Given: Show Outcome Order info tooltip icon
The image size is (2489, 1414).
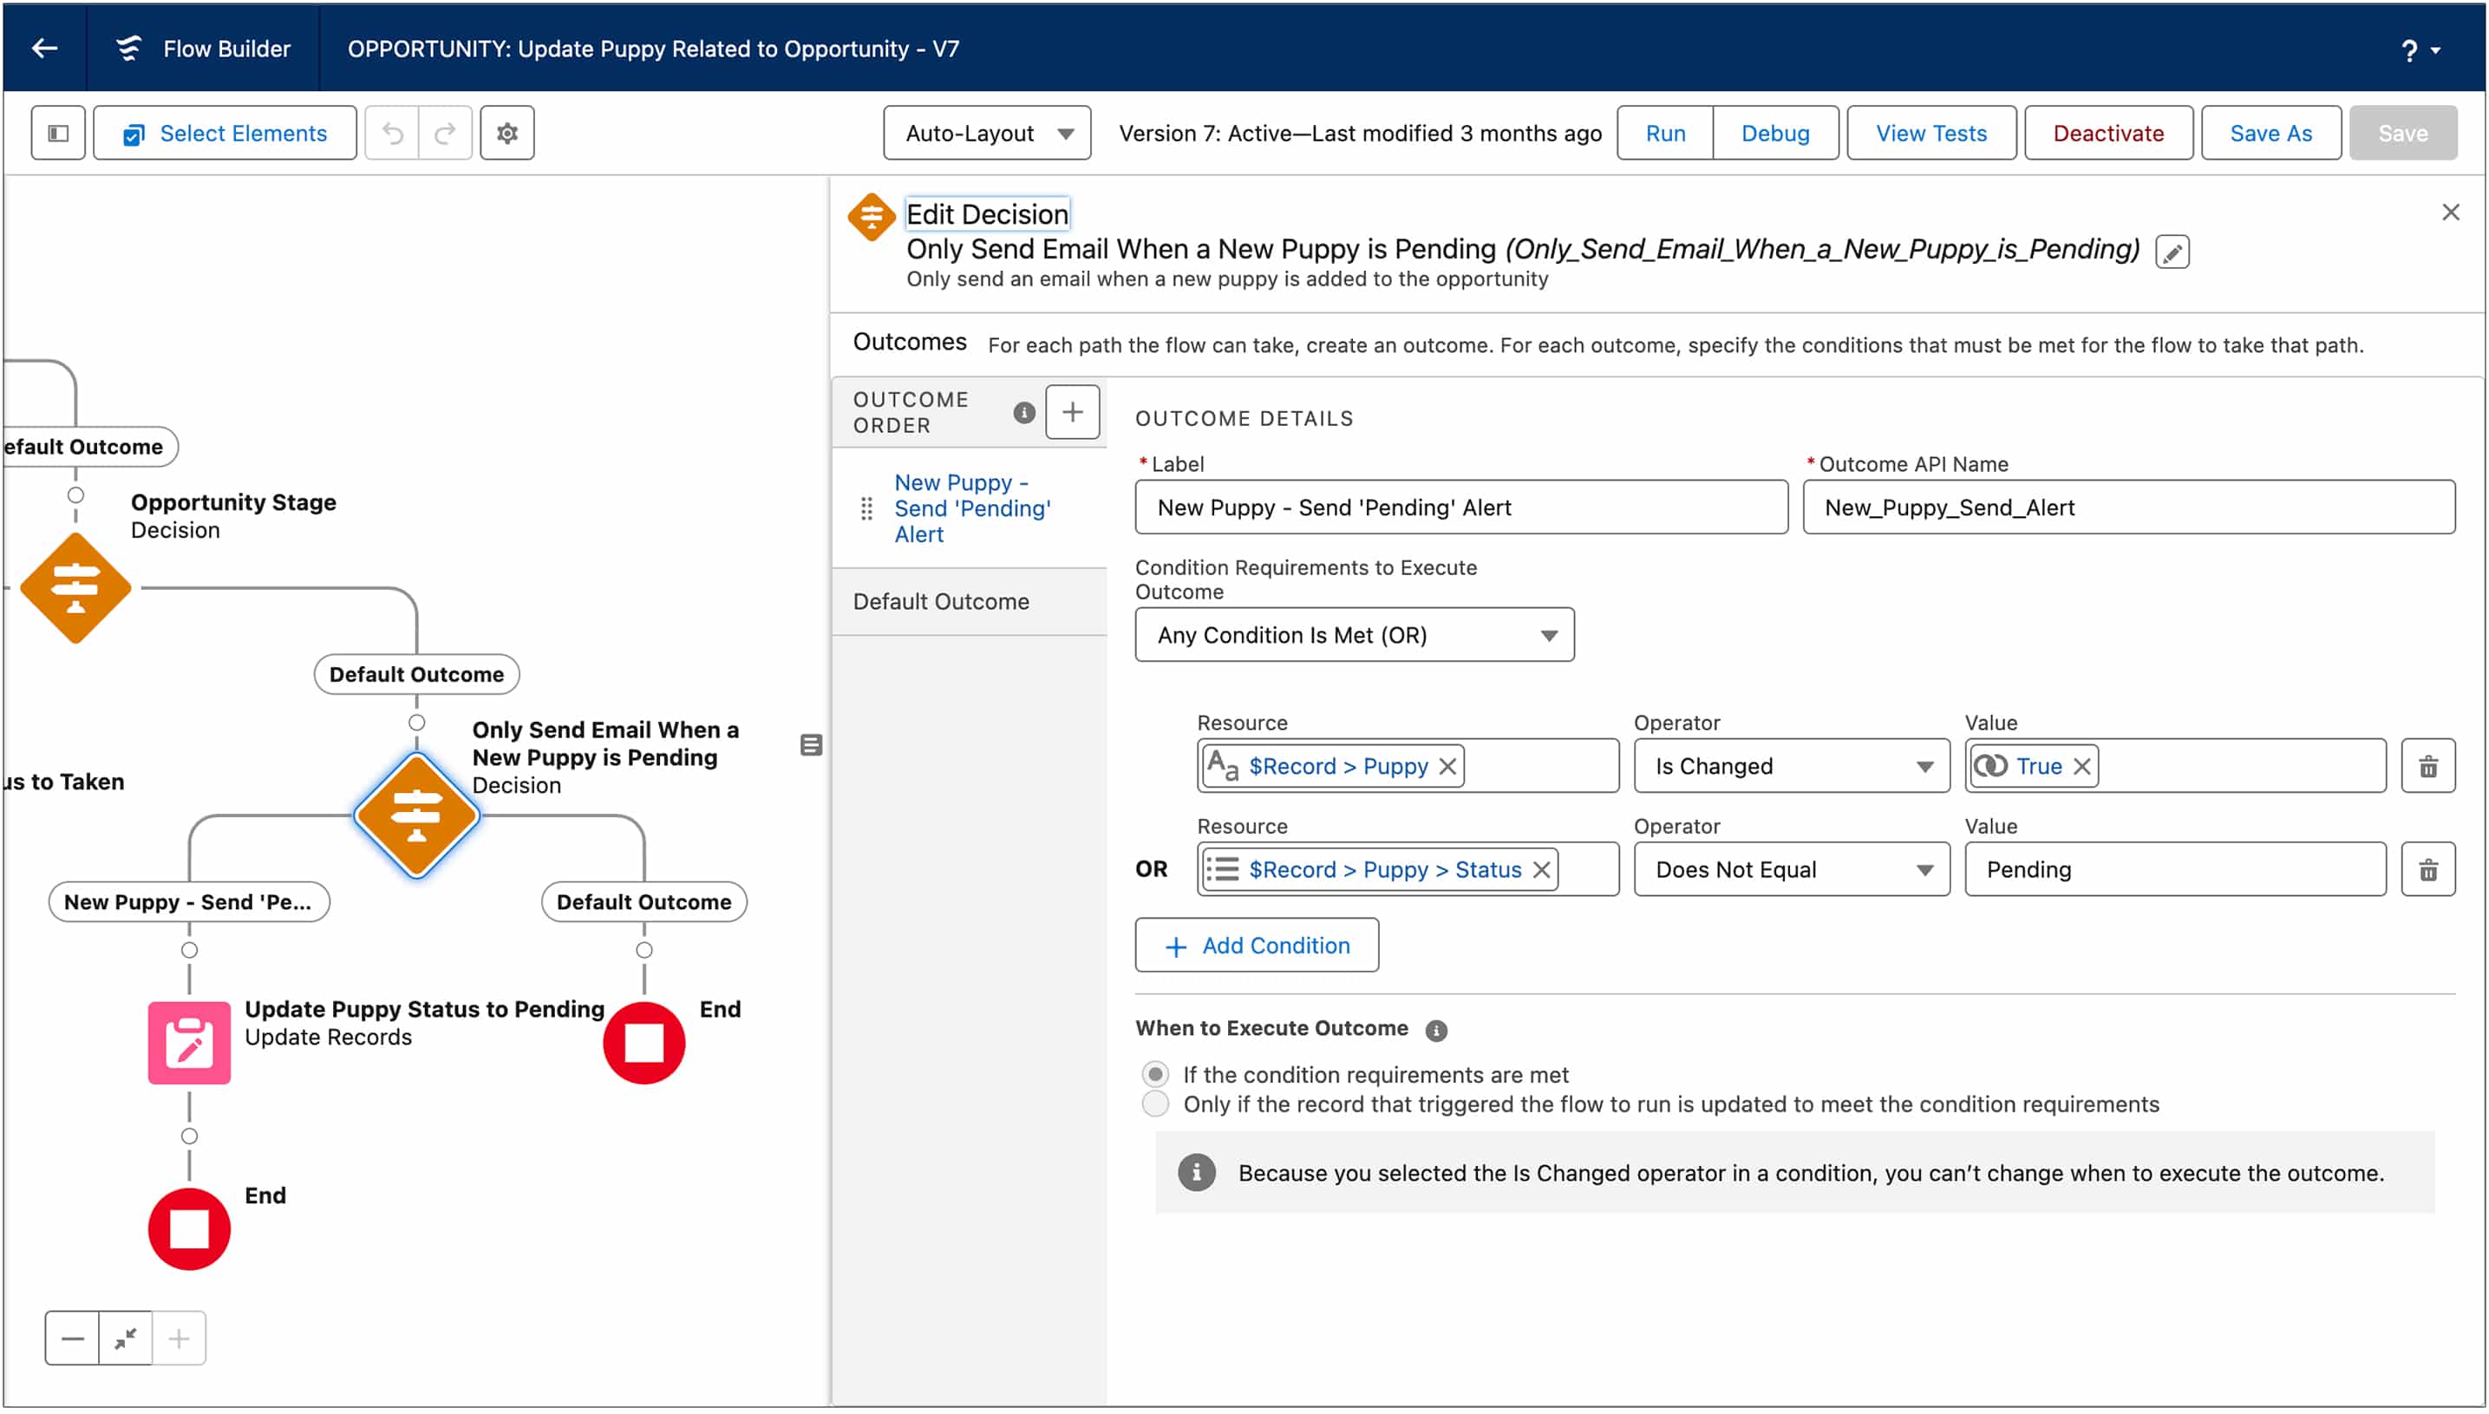Looking at the screenshot, I should [x=1023, y=413].
